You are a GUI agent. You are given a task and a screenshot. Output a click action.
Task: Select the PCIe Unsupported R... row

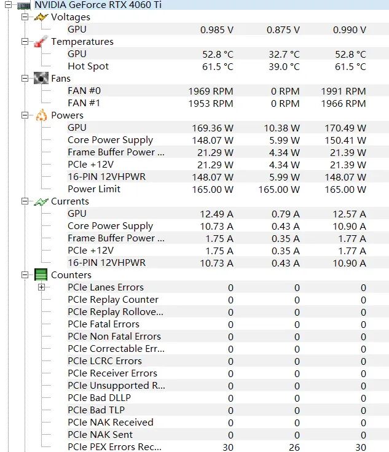(x=228, y=386)
